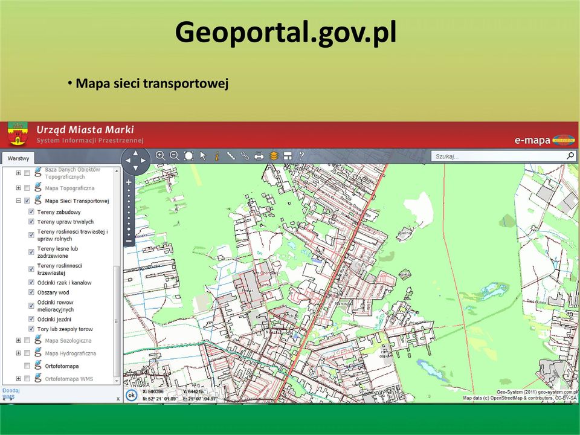Screen dimensions: 580x435
Task: Click the Mapa Hydrograficzna globe icon
Action: click(x=37, y=352)
